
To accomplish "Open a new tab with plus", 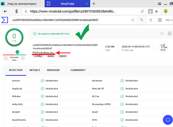I will [x=94, y=4].
